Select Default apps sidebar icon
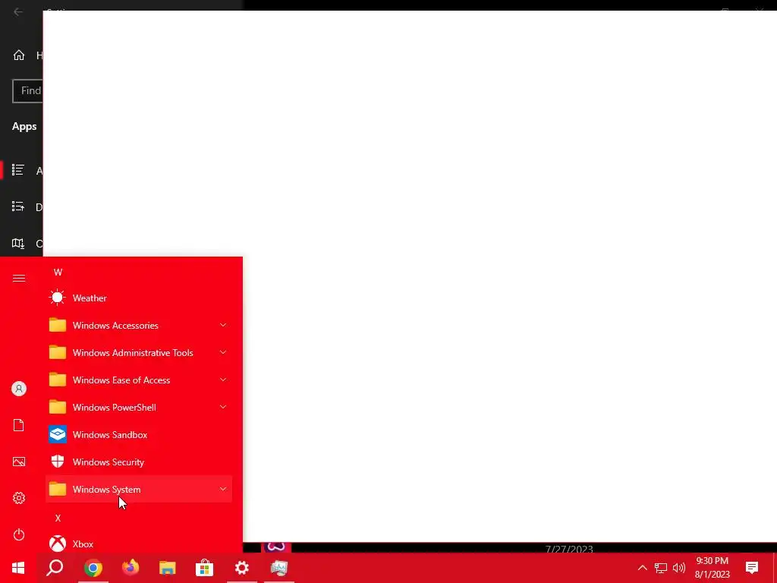Image resolution: width=777 pixels, height=583 pixels. [x=18, y=206]
